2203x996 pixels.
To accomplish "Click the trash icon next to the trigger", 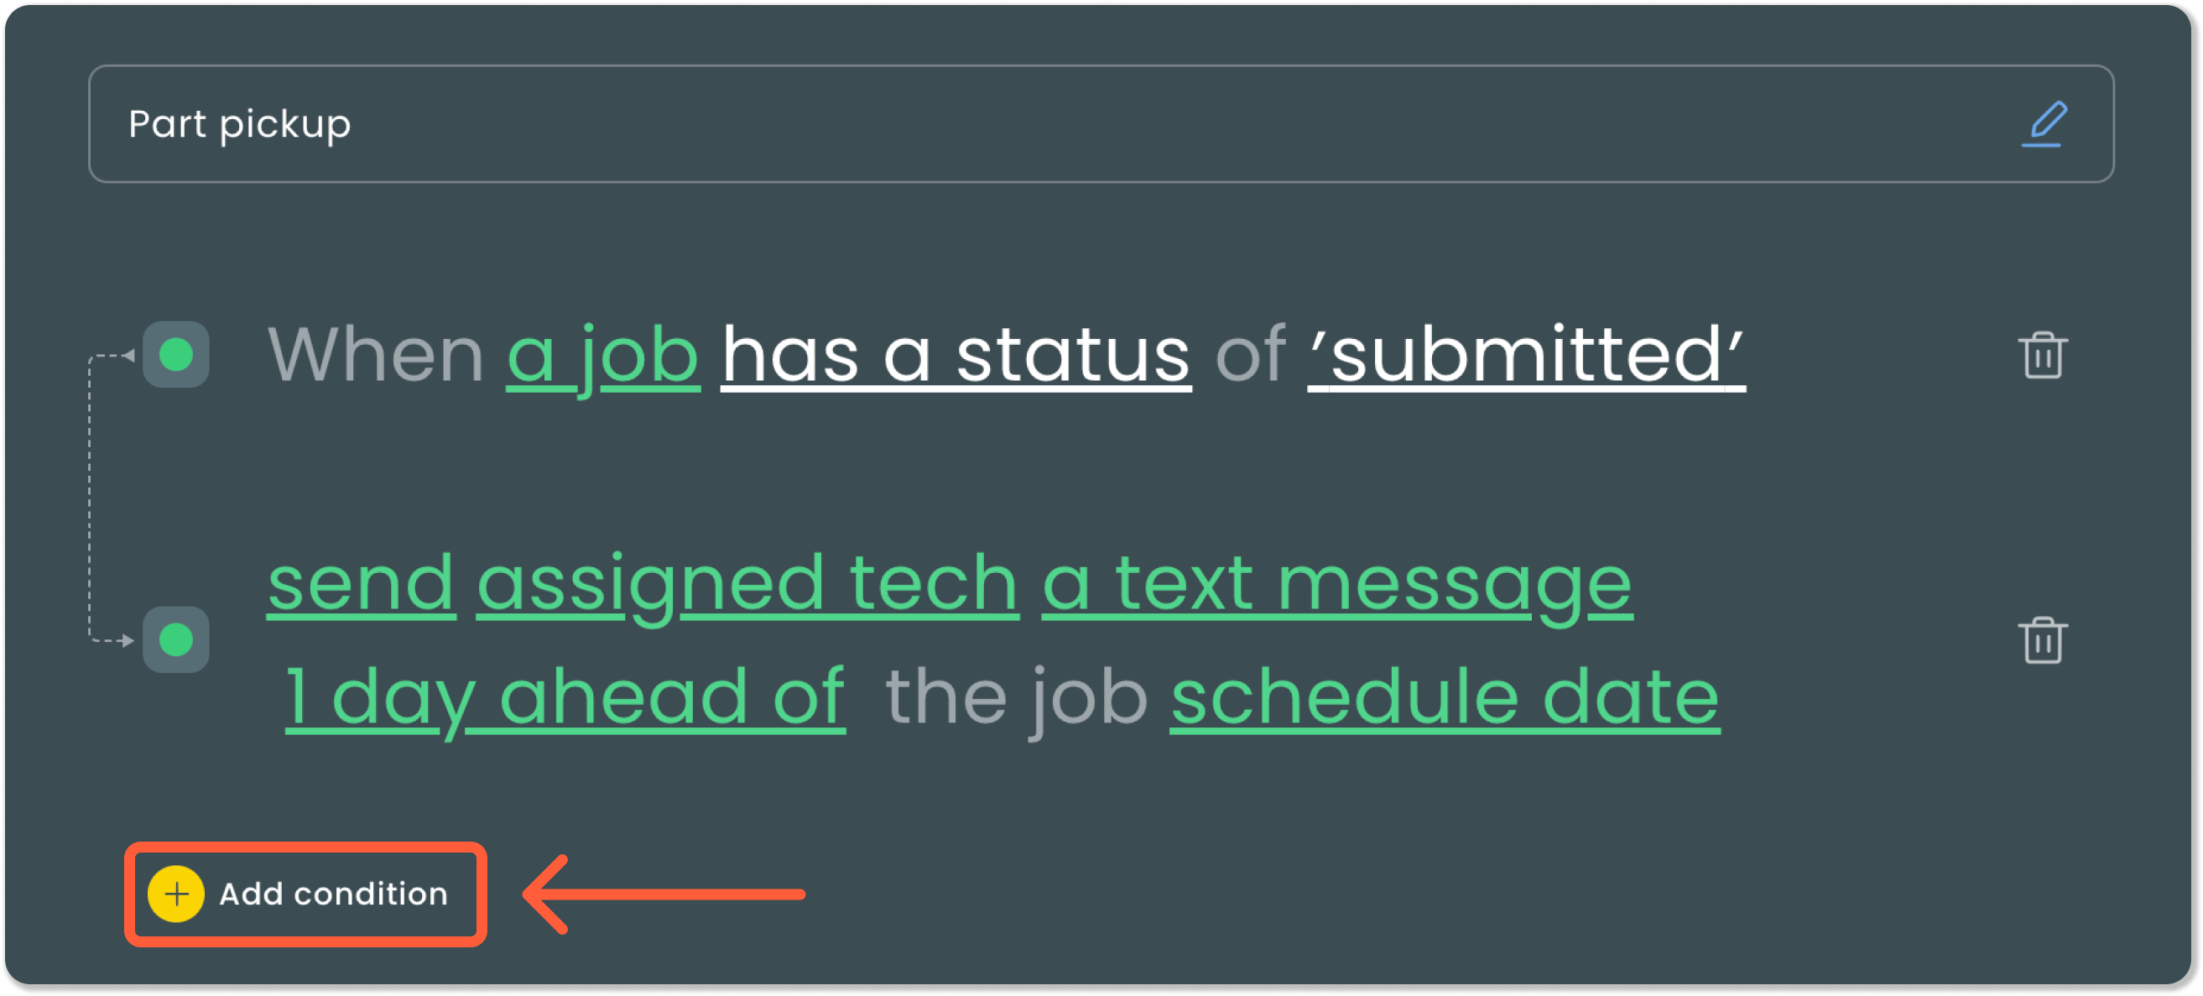I will click(x=2044, y=354).
